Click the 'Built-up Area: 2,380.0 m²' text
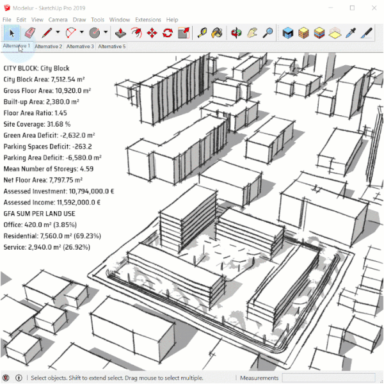 click(x=41, y=102)
